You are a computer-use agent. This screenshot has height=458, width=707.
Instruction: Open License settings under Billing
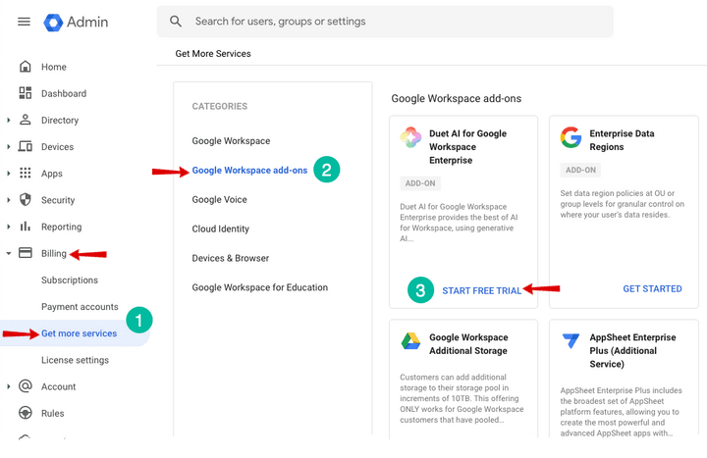tap(75, 360)
